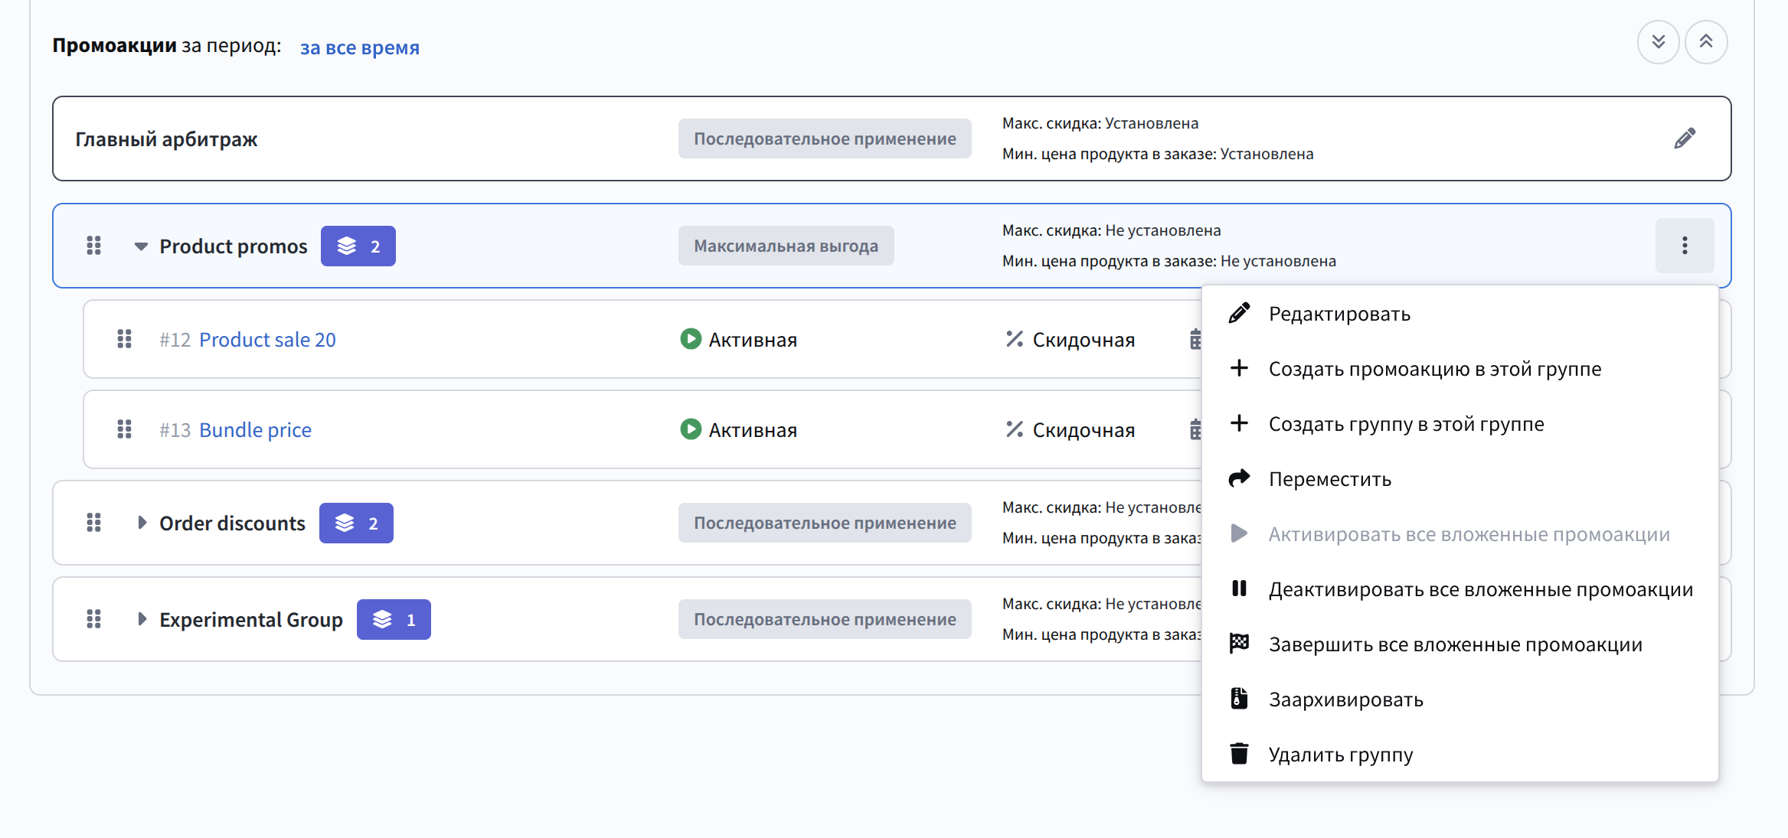
Task: Click pencil icon for Главный арбитраж
Action: (1684, 139)
